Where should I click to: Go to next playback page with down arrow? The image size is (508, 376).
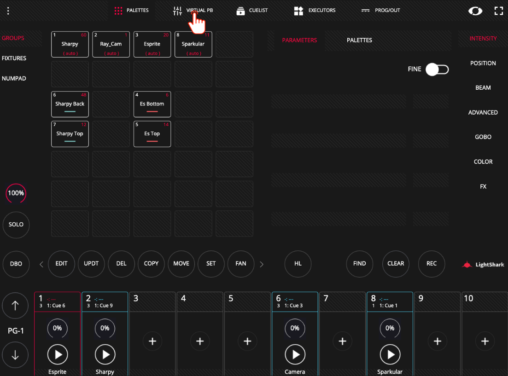pyautogui.click(x=15, y=355)
